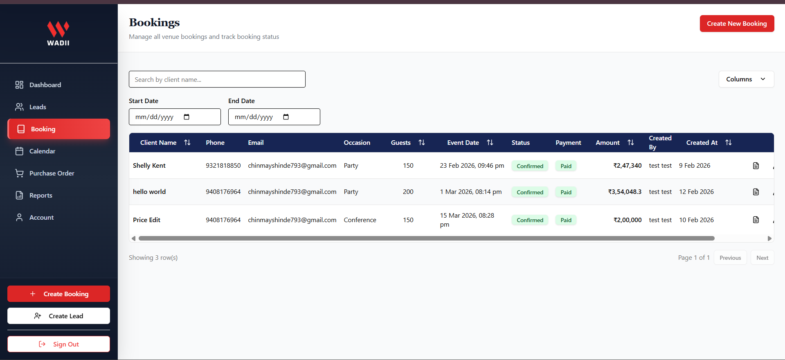Click the sign out arrow icon

tap(42, 344)
